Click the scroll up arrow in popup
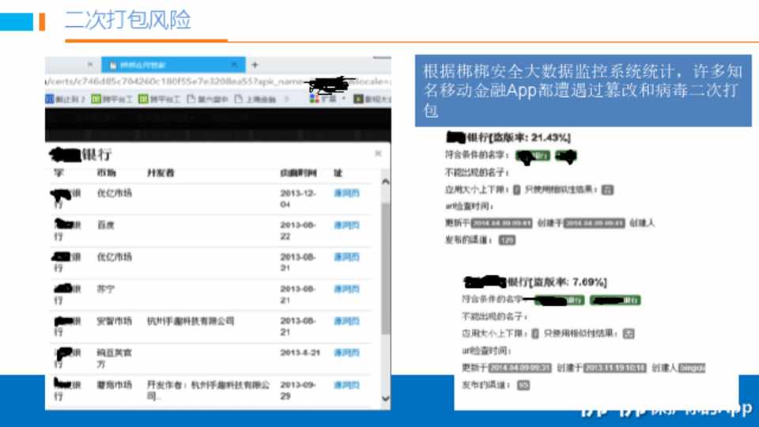759x427 pixels. tap(385, 182)
